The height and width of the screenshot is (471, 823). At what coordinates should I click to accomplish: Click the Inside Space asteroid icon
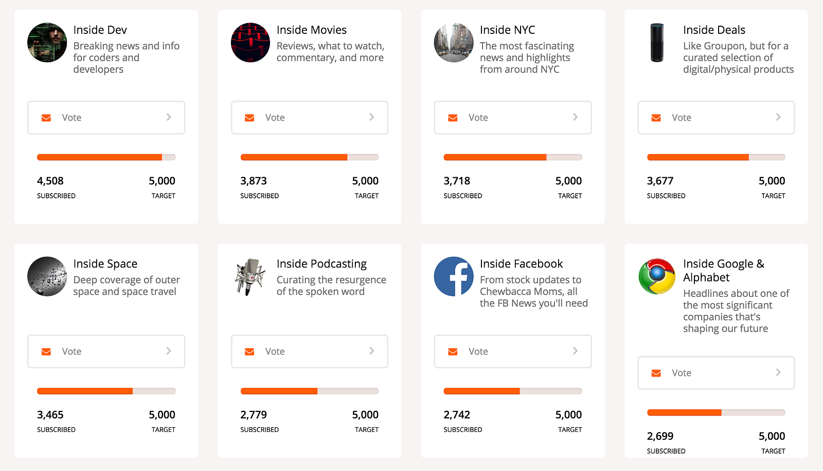click(x=47, y=276)
